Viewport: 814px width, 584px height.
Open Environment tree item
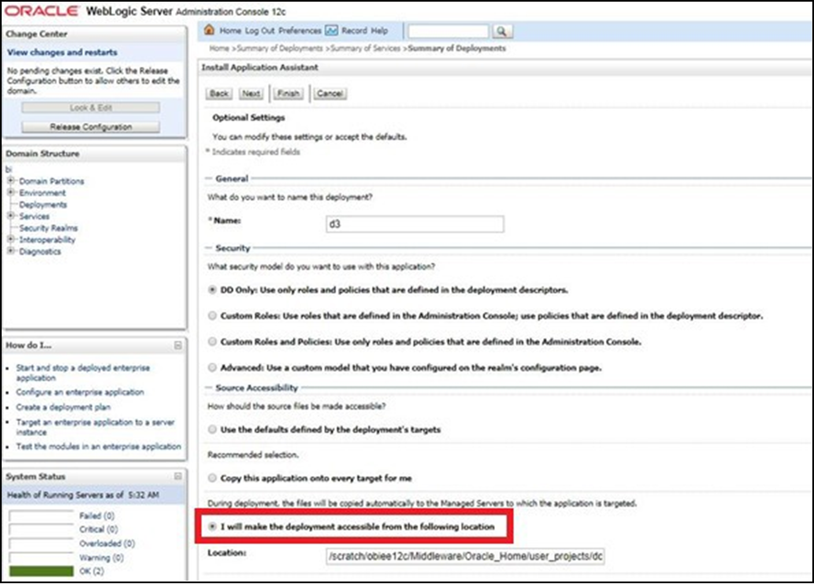coord(42,193)
